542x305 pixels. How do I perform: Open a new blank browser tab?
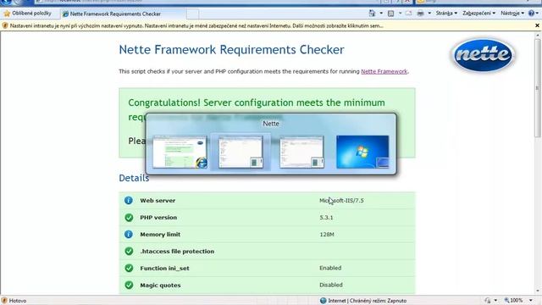pyautogui.click(x=192, y=14)
